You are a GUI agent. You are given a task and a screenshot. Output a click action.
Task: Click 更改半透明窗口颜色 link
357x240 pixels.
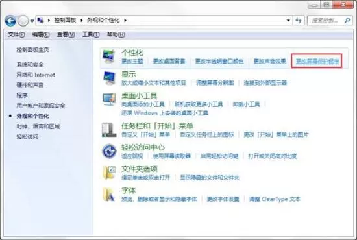point(219,61)
